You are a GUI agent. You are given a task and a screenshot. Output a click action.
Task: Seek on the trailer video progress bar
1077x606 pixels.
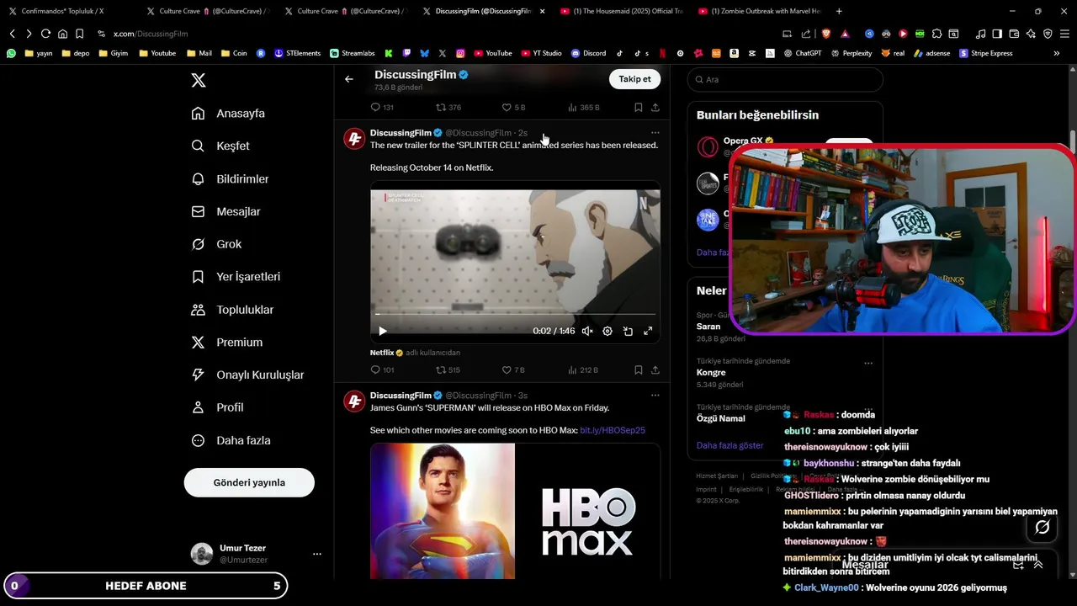tap(515, 314)
